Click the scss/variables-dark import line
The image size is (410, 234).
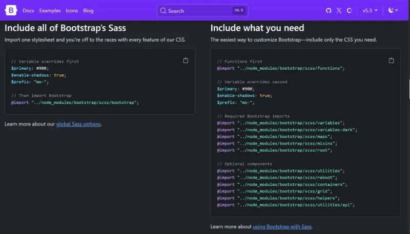coord(287,130)
